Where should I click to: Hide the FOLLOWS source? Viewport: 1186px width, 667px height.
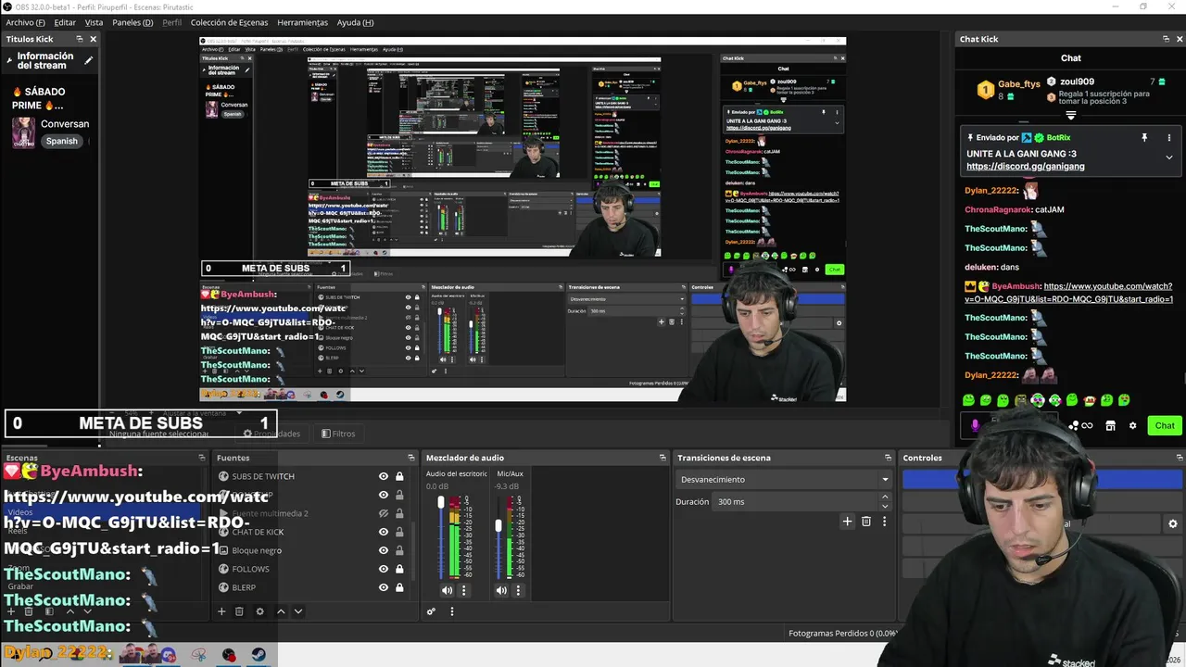coord(384,569)
